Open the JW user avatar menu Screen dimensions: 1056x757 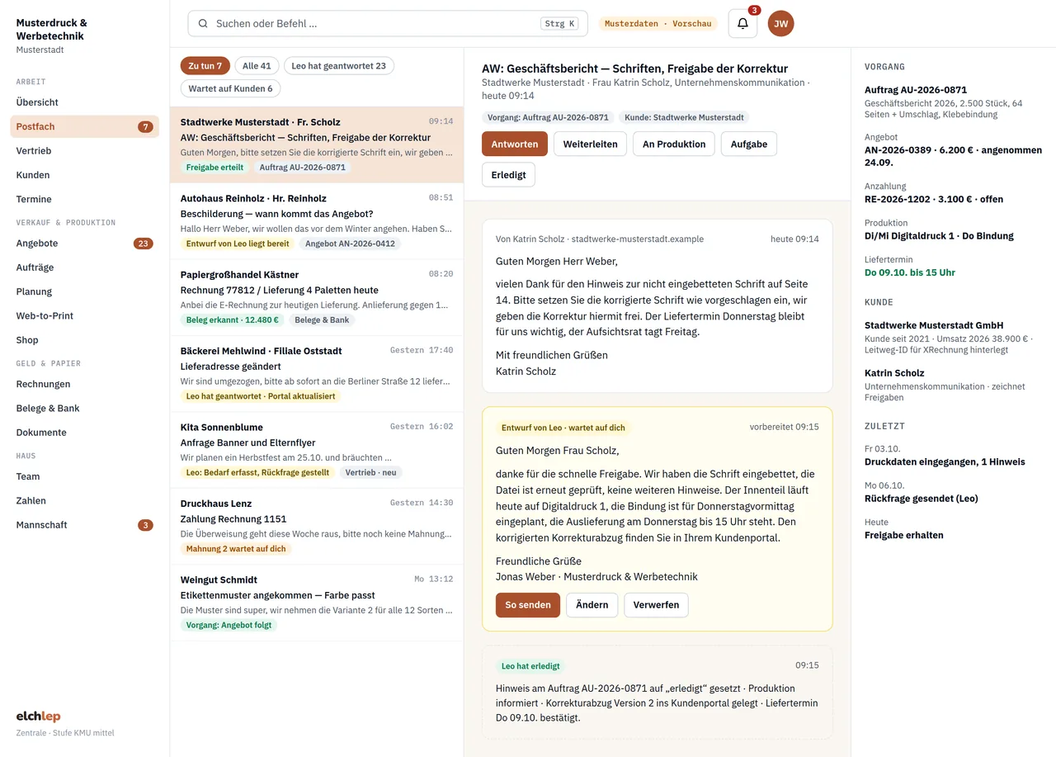click(781, 24)
